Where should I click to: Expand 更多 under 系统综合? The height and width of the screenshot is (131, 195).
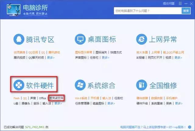point(111,103)
